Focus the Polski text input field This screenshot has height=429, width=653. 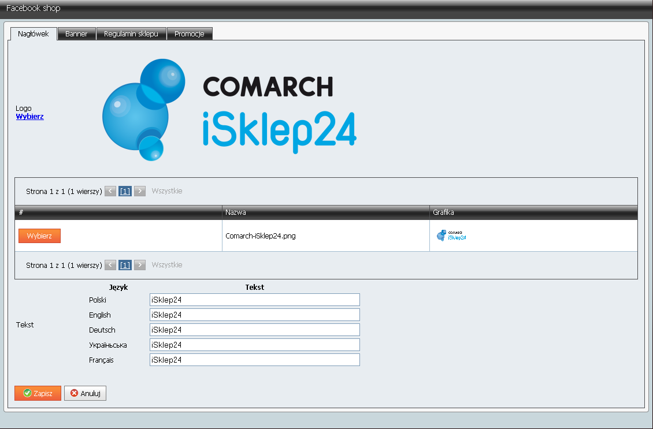click(254, 300)
